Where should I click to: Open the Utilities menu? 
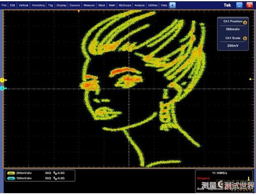pos(152,5)
